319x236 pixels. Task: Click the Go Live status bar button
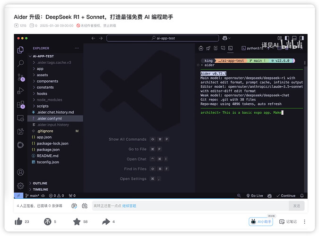pyautogui.click(x=255, y=195)
